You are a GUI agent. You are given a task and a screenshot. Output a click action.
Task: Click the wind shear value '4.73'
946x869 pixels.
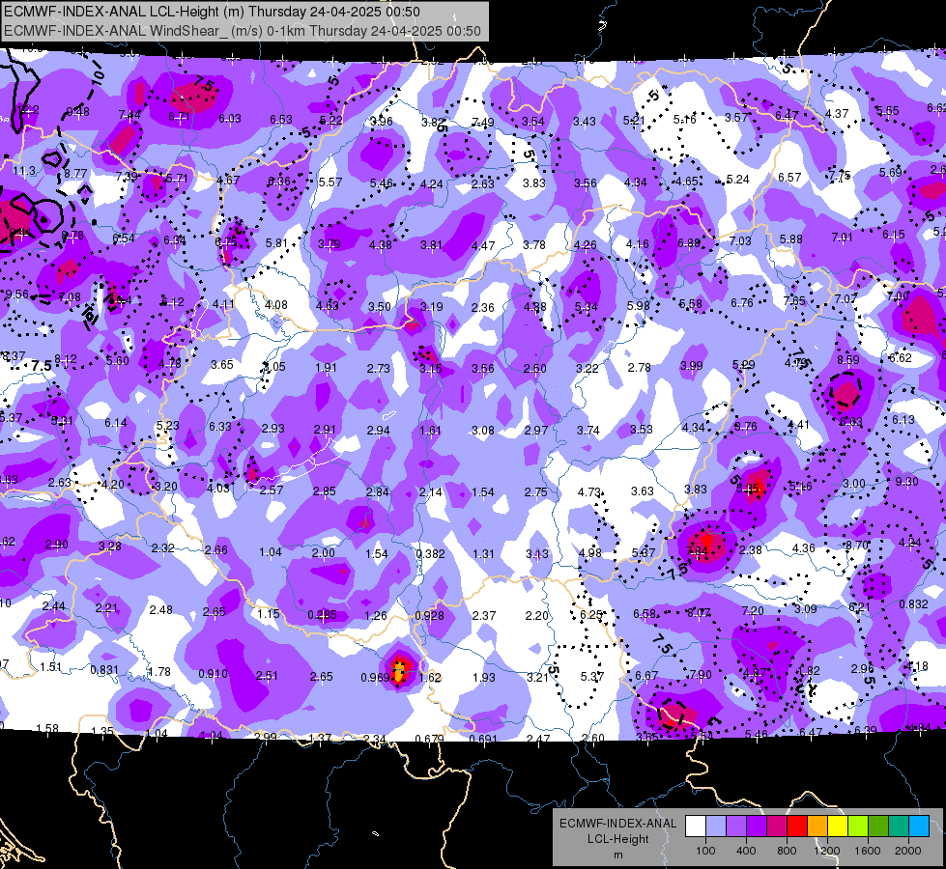tap(589, 492)
